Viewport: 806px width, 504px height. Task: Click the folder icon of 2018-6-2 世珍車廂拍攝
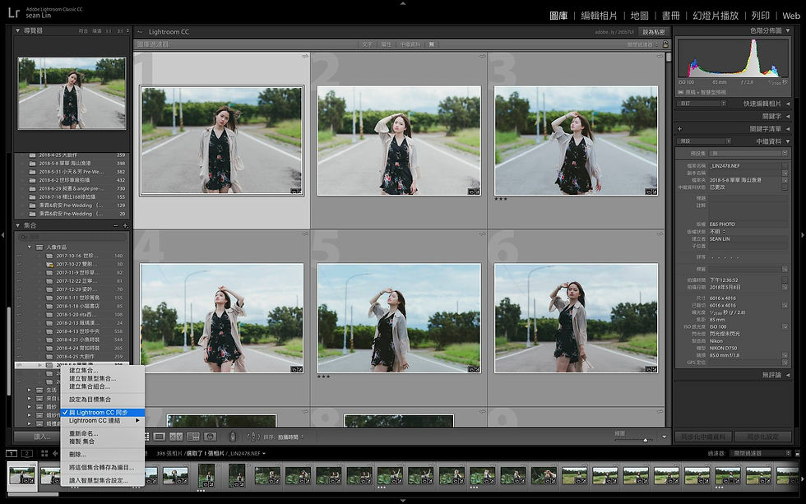(x=32, y=180)
